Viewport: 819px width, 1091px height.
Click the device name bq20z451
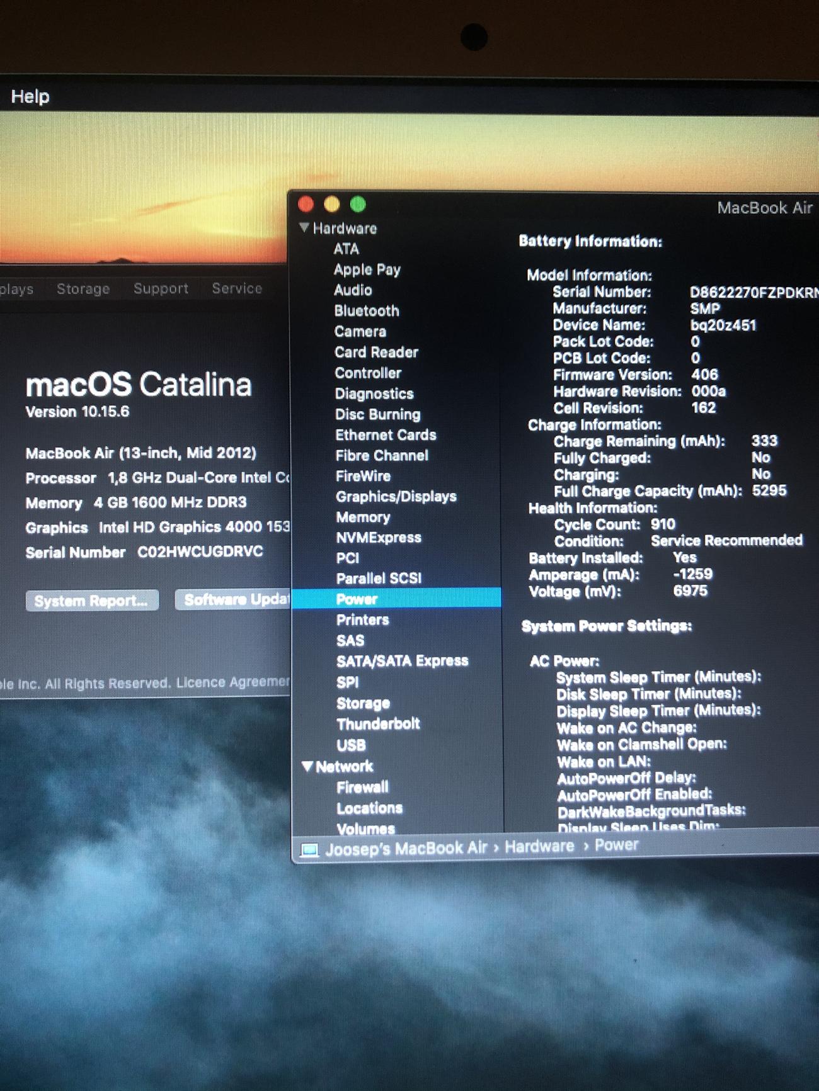(723, 325)
